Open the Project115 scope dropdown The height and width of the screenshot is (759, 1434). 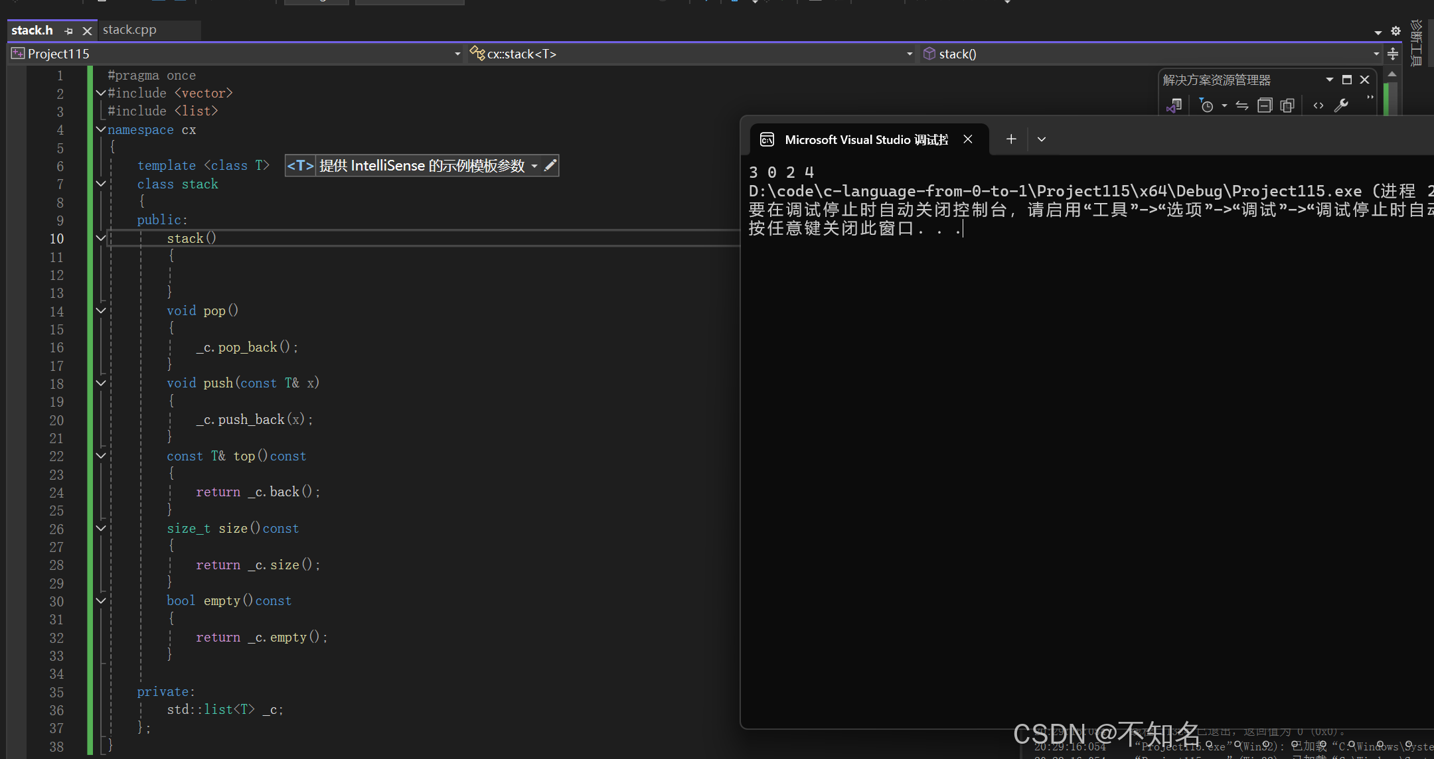tap(457, 54)
